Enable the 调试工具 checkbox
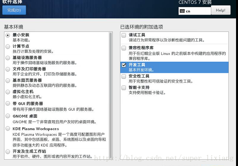 click(124, 35)
